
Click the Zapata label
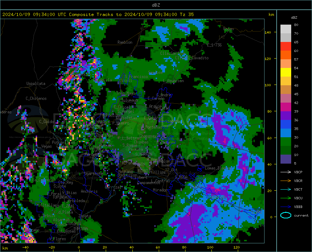click(85, 216)
